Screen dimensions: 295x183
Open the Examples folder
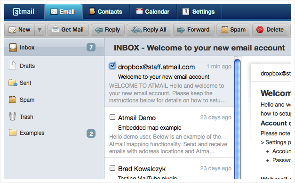[54, 133]
